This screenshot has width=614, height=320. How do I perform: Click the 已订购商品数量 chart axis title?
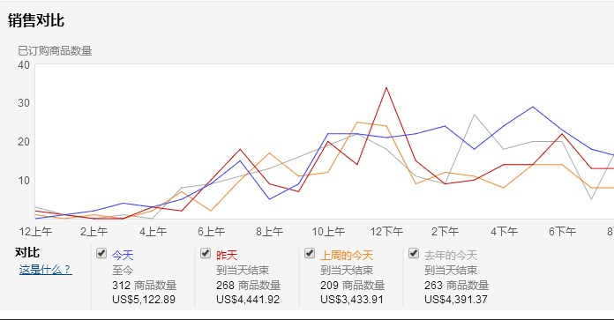55,51
